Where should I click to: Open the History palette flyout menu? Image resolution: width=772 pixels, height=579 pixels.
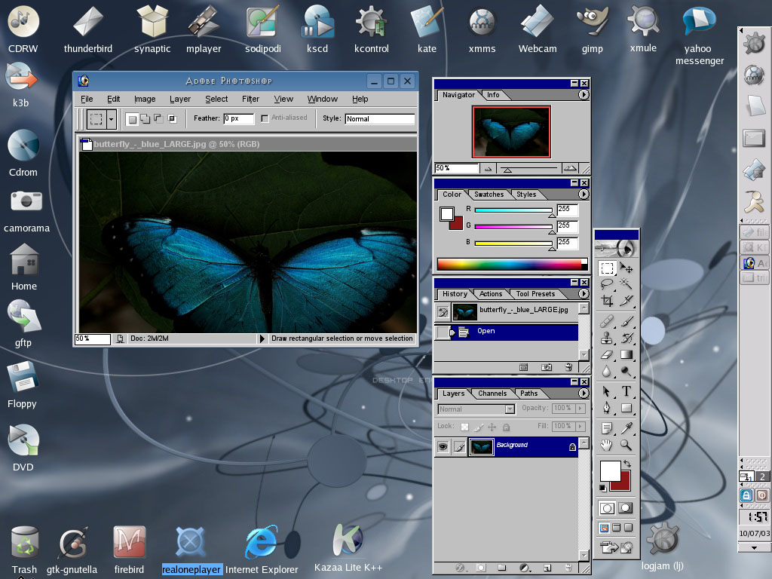pos(584,293)
